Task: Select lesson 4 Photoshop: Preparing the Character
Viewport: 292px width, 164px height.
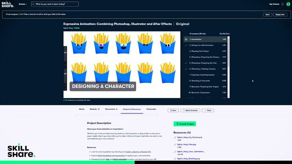Action: click(205, 57)
